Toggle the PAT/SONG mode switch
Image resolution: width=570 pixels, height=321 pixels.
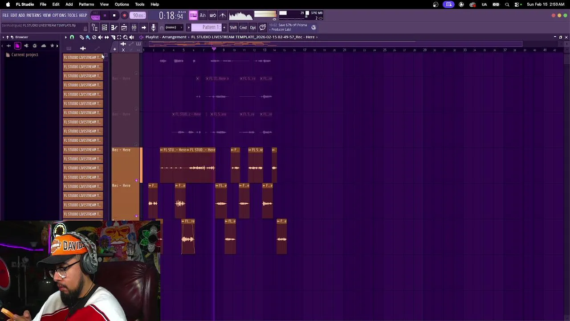tap(96, 15)
